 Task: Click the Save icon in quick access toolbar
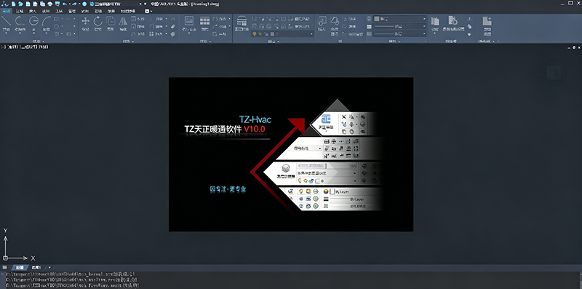(28, 4)
